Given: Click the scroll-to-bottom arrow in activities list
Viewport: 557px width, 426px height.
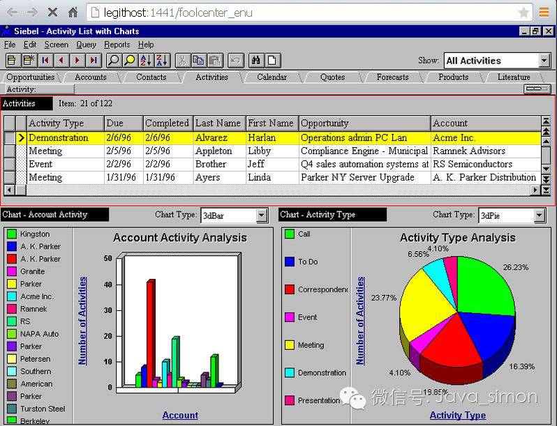Looking at the screenshot, I should click(546, 191).
